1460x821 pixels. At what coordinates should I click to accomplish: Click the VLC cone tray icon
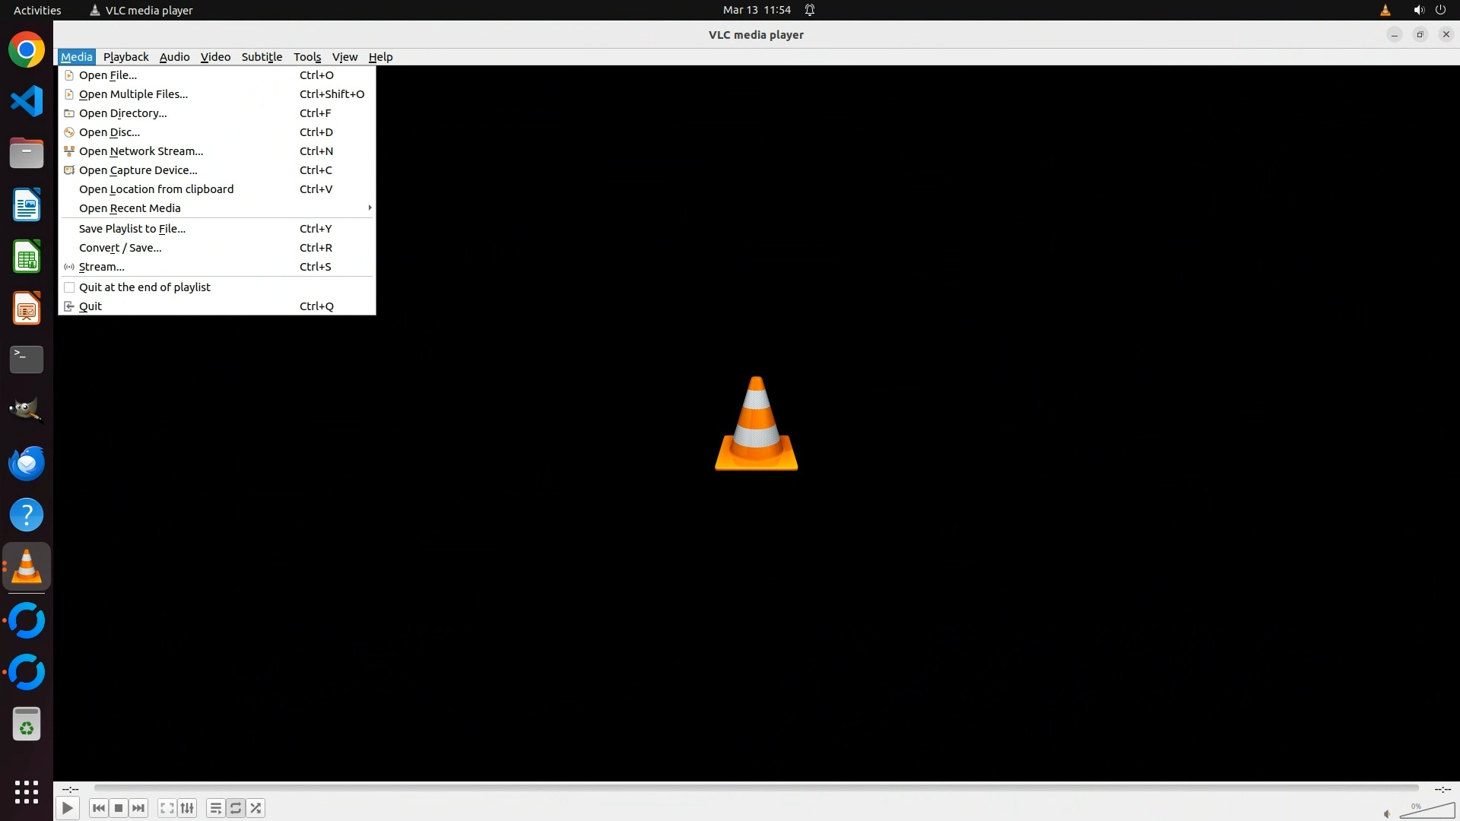coord(1385,10)
